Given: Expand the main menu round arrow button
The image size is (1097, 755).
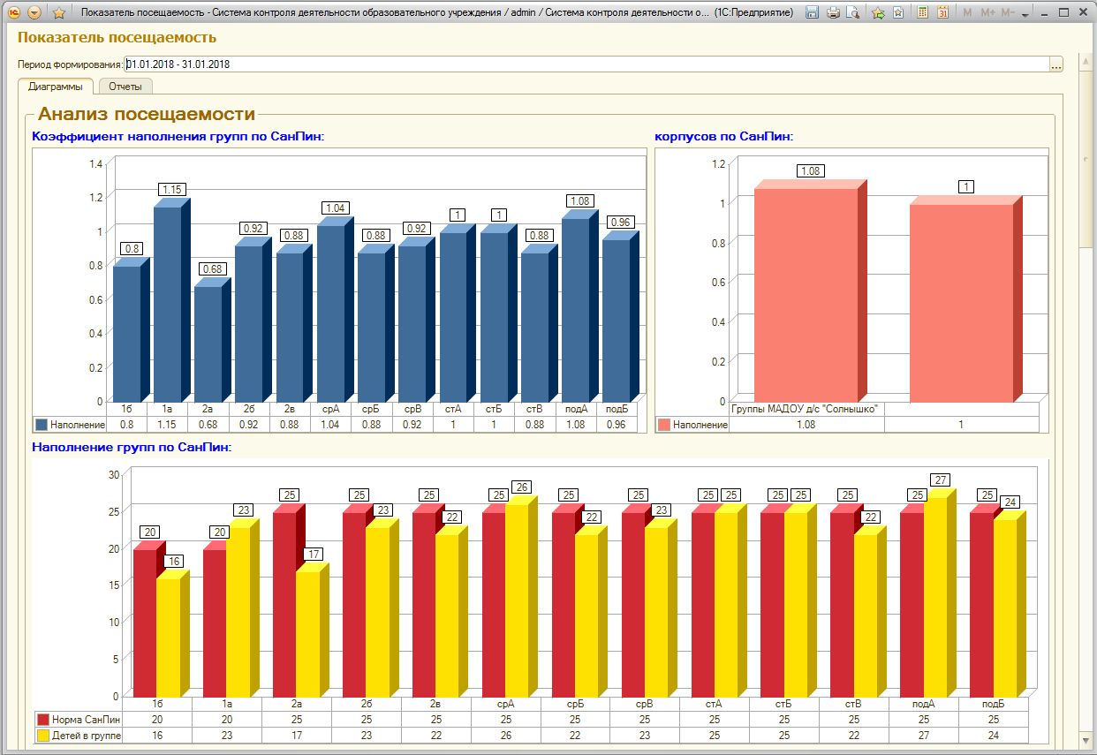Looking at the screenshot, I should pyautogui.click(x=34, y=12).
